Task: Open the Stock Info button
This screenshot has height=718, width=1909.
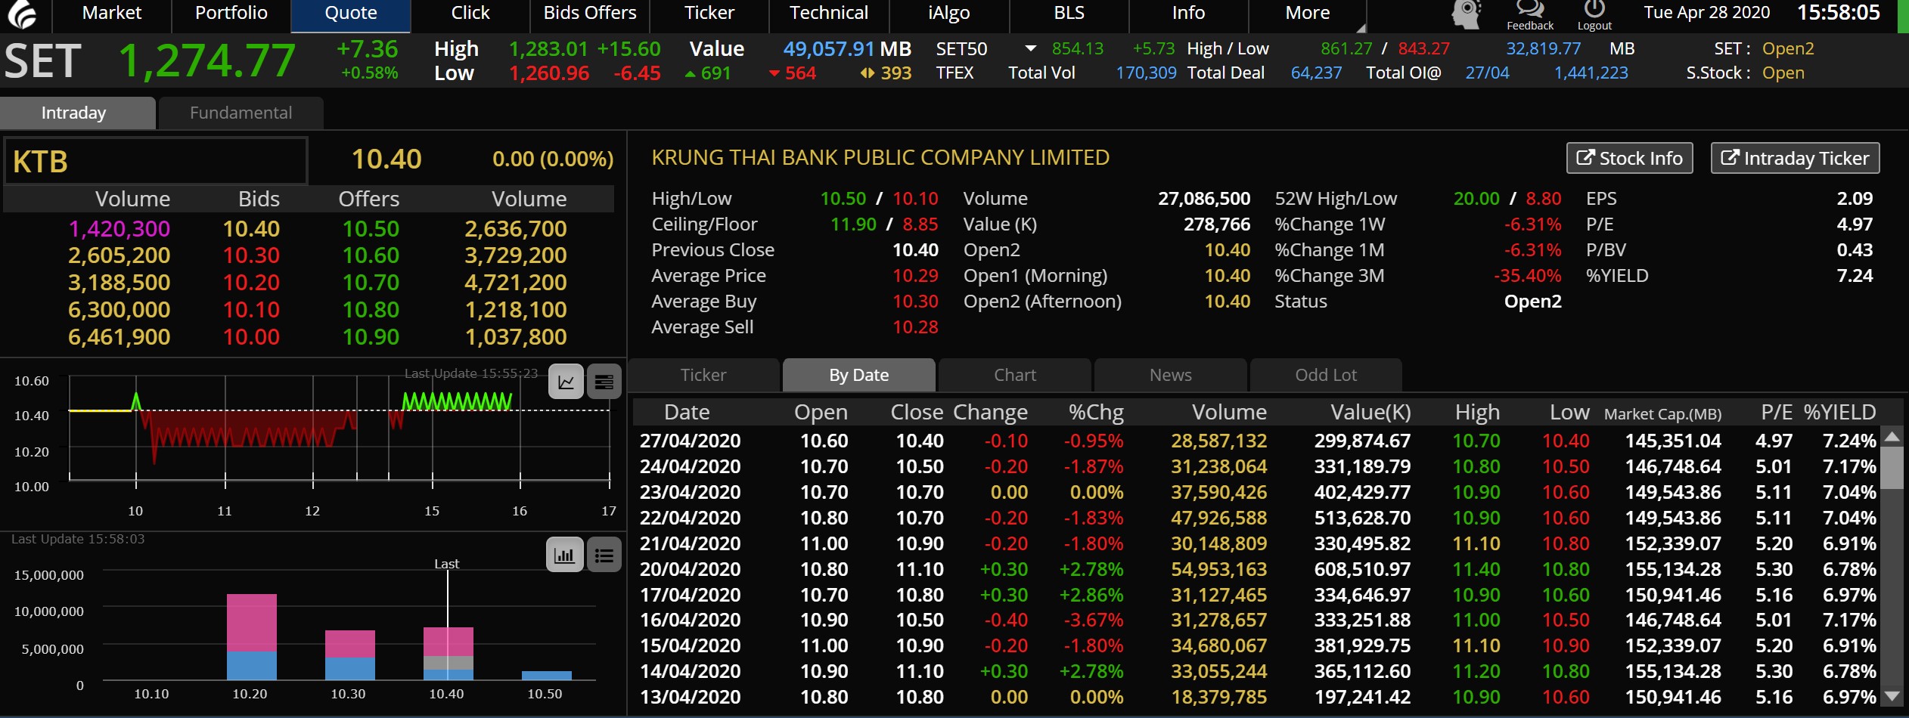Action: (1629, 158)
